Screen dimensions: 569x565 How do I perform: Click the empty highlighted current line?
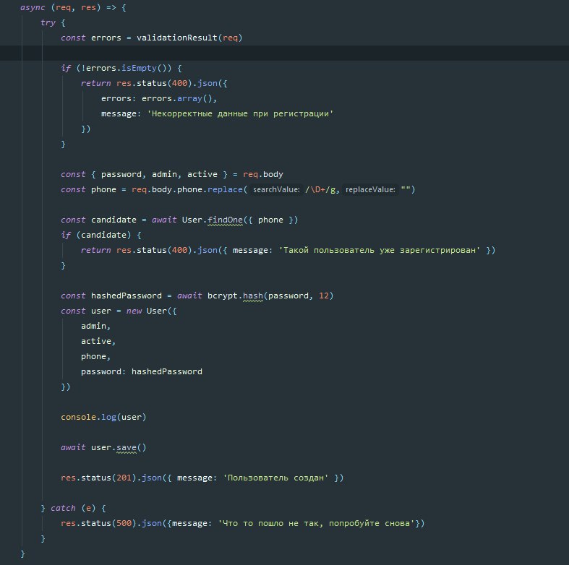coord(285,53)
